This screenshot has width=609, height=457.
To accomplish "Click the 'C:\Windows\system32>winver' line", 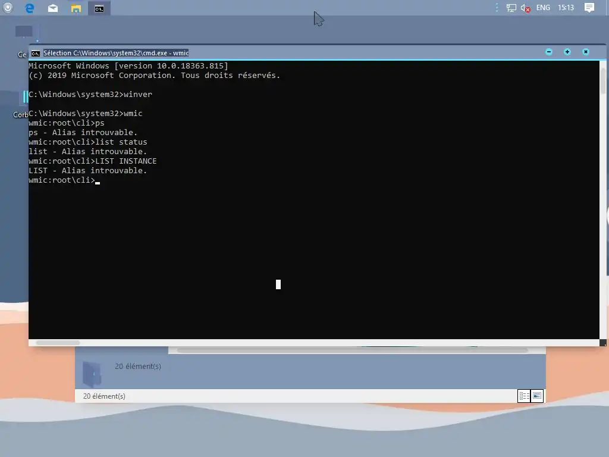I will (90, 95).
